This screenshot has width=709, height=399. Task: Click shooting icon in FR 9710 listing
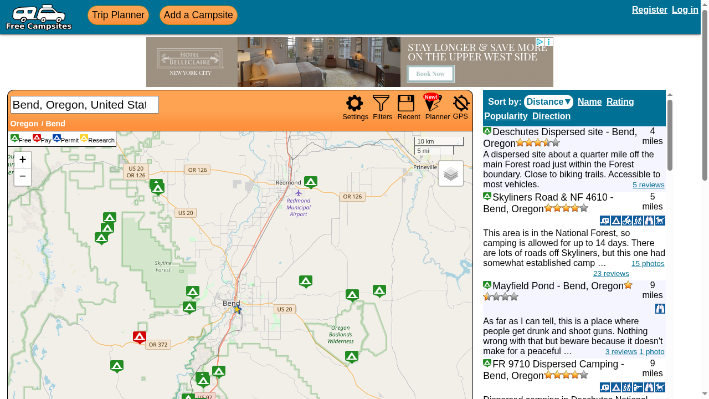638,387
